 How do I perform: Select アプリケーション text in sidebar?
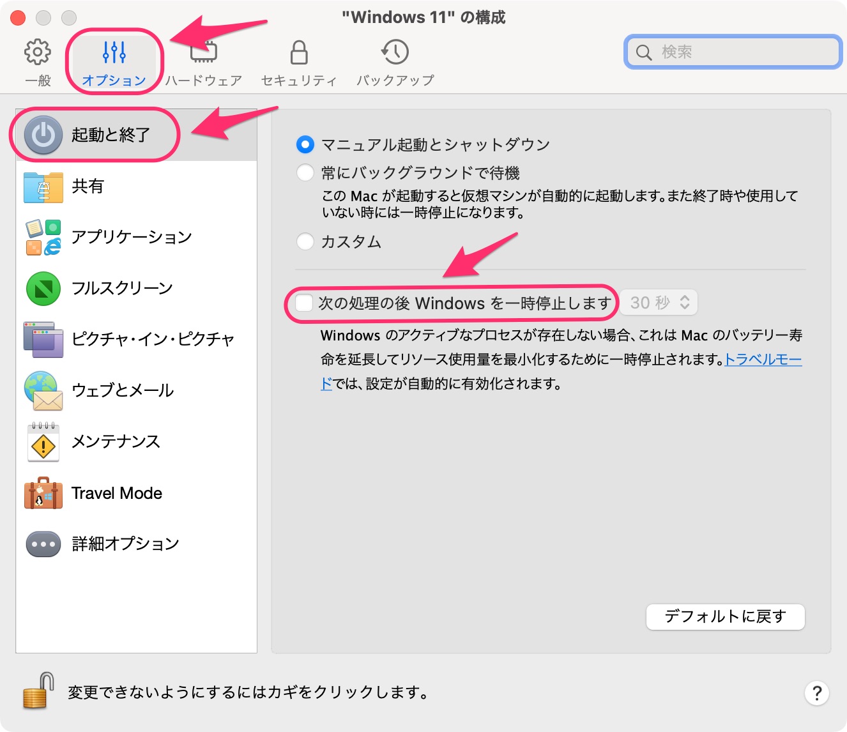point(132,237)
